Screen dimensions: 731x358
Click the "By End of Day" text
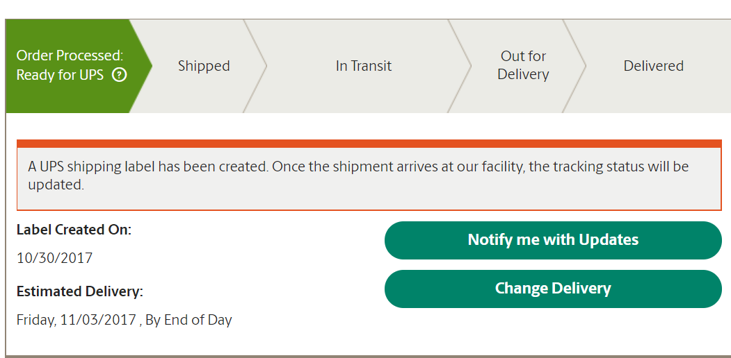188,320
